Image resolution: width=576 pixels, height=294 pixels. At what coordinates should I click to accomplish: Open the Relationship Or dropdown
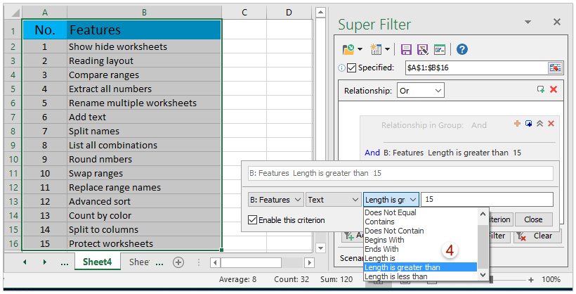click(420, 91)
